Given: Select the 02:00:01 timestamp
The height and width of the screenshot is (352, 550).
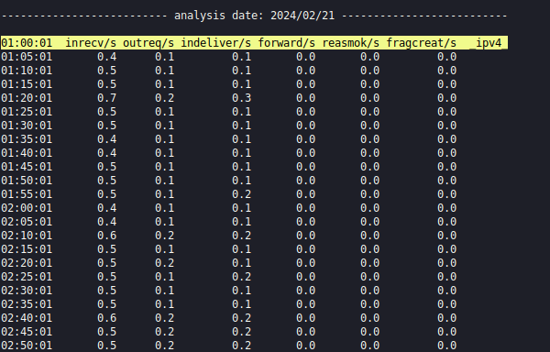Looking at the screenshot, I should (27, 208).
